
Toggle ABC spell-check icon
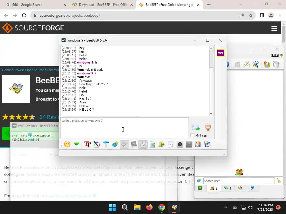pyautogui.click(x=124, y=145)
